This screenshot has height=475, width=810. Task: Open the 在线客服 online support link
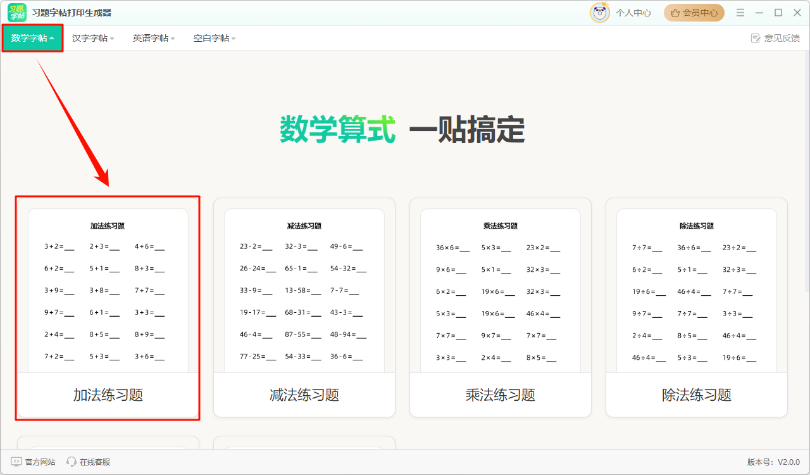tap(95, 462)
